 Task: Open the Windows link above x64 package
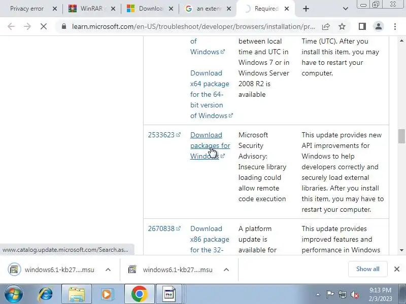208,52
